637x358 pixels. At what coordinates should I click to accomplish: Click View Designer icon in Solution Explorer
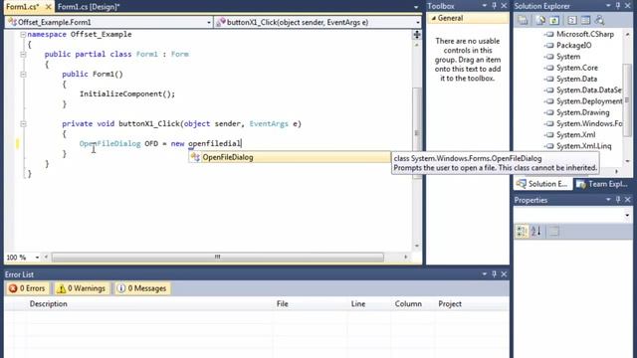pos(585,20)
